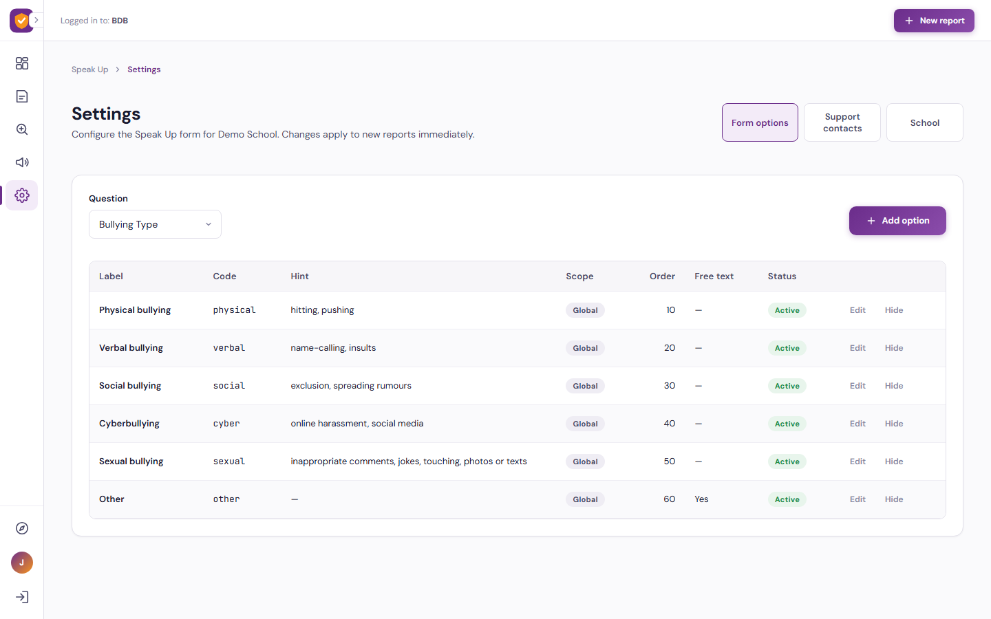Click the Active badge for Other row
Viewport: 991px width, 619px height.
787,499
